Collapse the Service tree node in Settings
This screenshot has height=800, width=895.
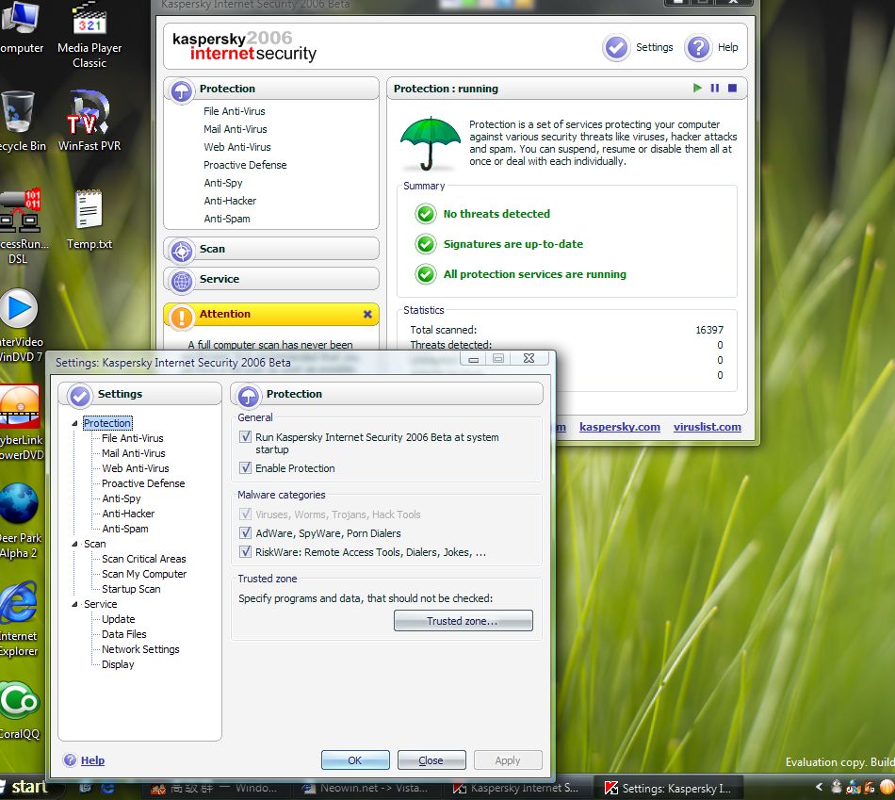coord(74,604)
